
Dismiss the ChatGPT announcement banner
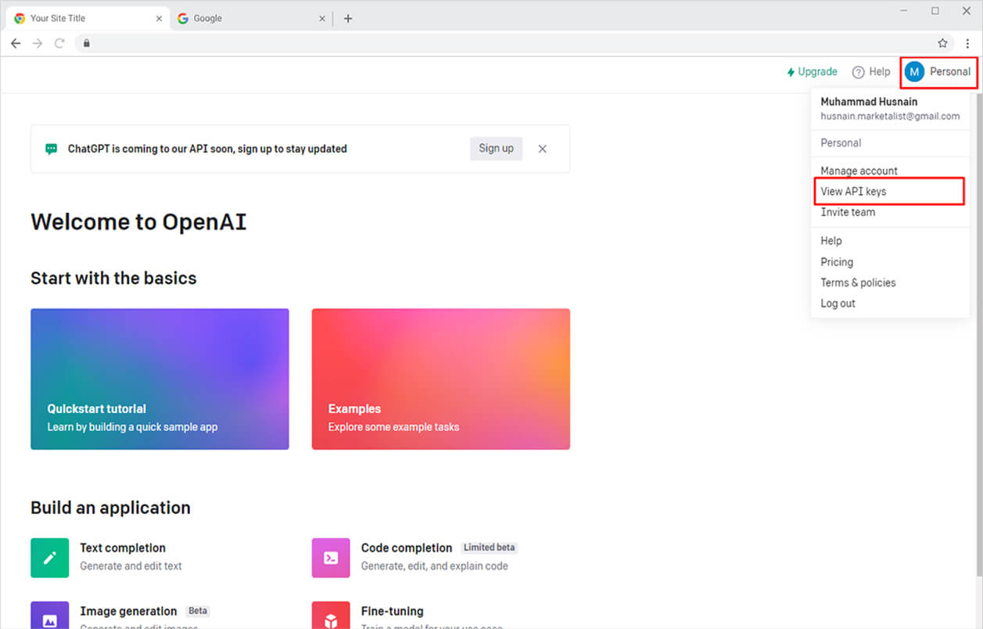click(x=542, y=149)
